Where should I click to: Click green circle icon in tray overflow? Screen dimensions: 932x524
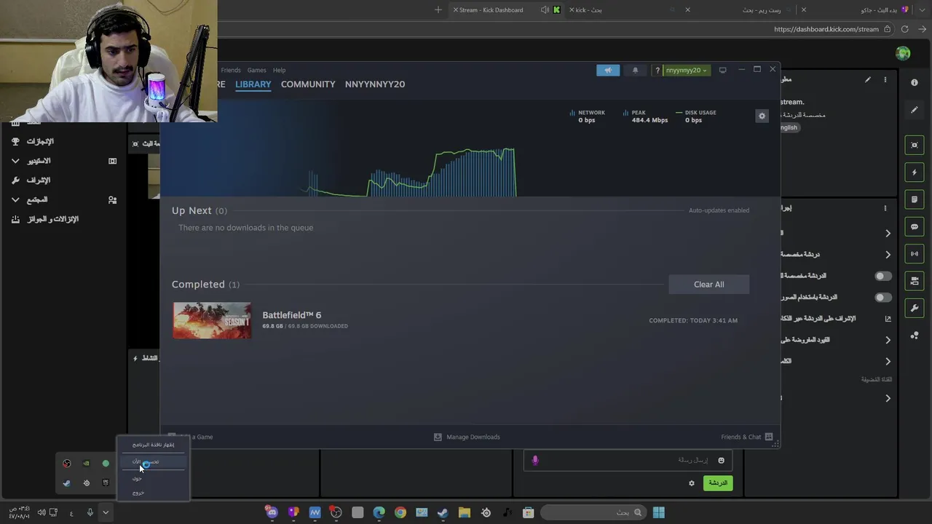(x=106, y=464)
